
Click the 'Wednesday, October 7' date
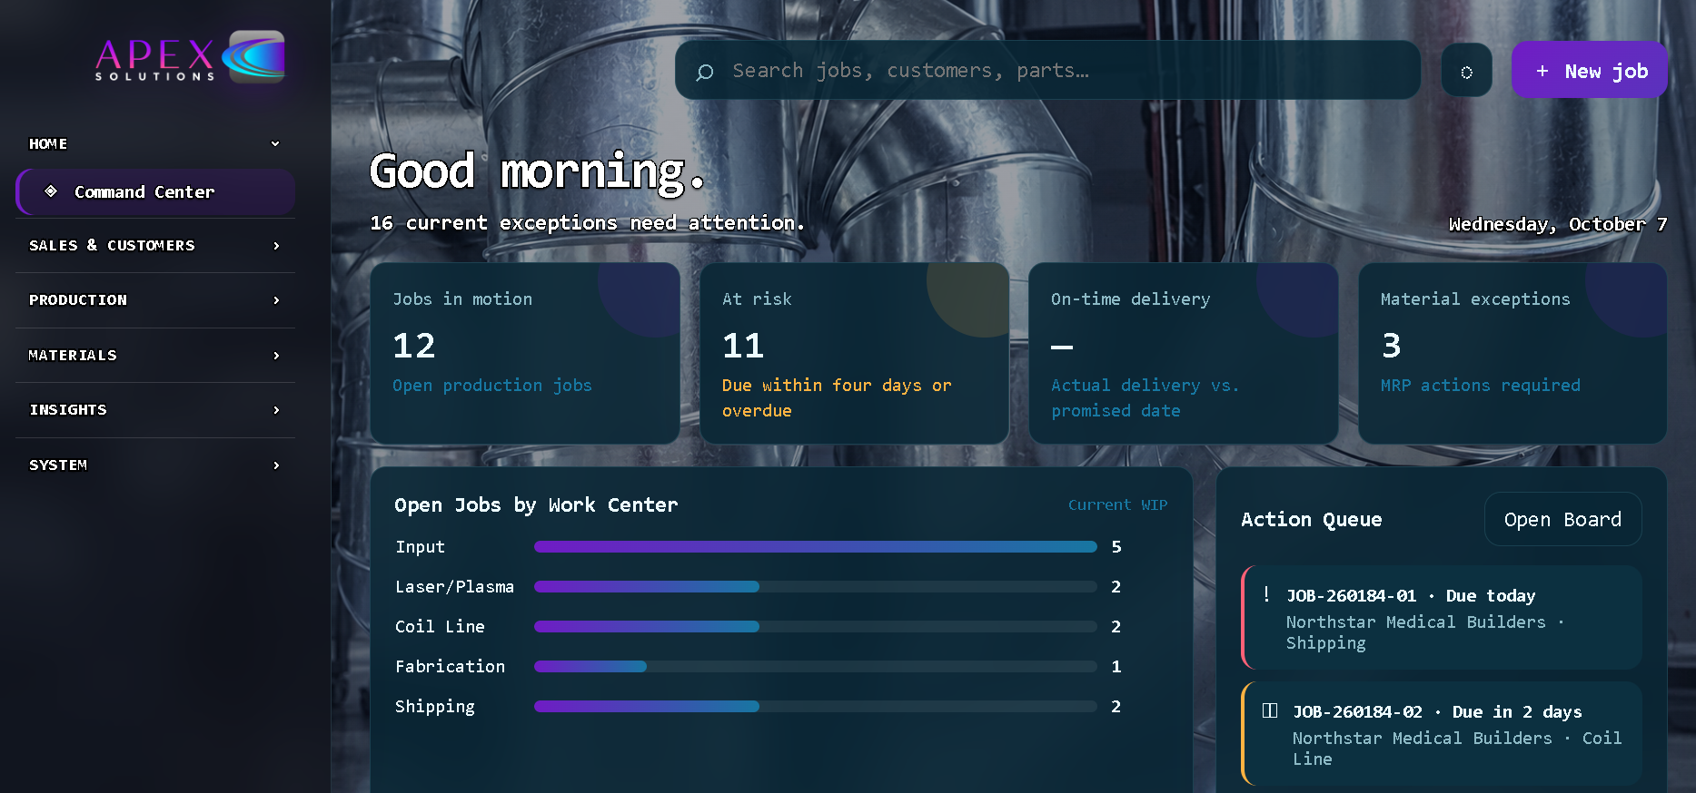1557,224
